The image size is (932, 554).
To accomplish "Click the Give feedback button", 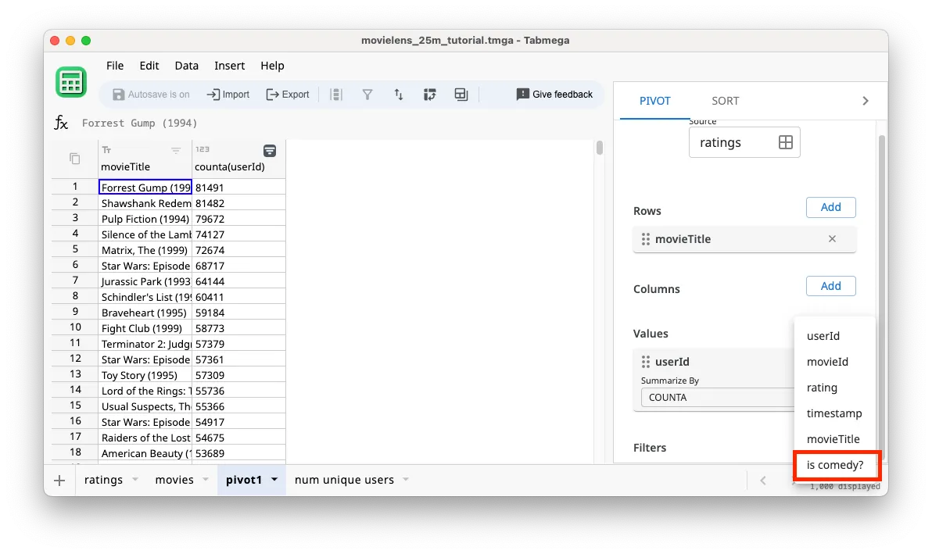I will [554, 94].
